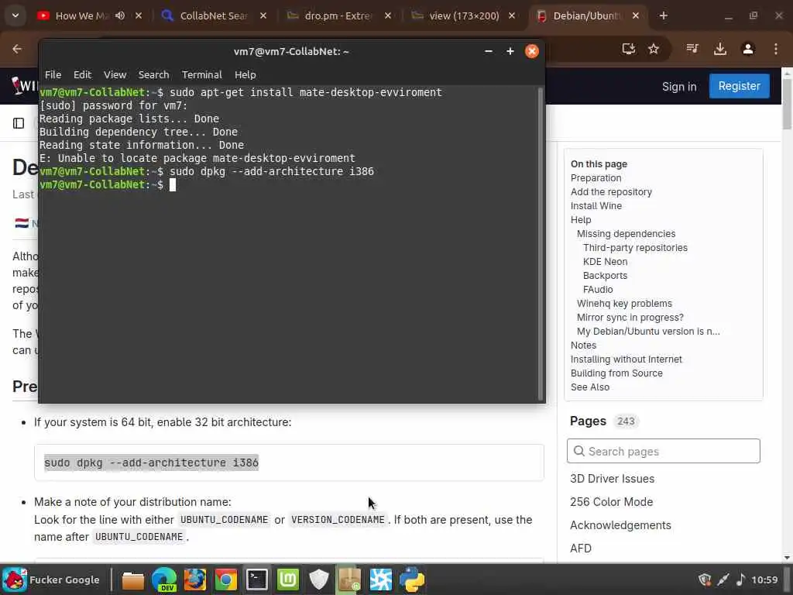Open the terminal Terminal menu
The width and height of the screenshot is (793, 595).
click(202, 74)
